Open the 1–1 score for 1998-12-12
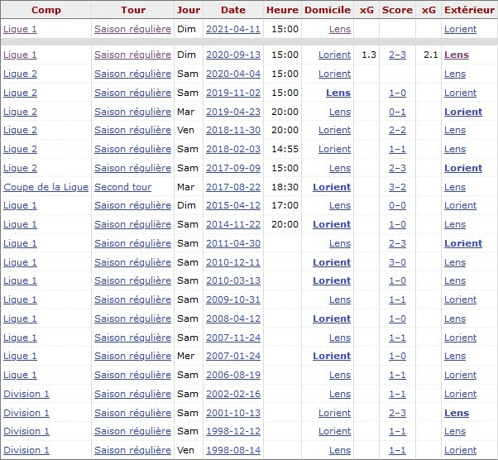 point(397,431)
